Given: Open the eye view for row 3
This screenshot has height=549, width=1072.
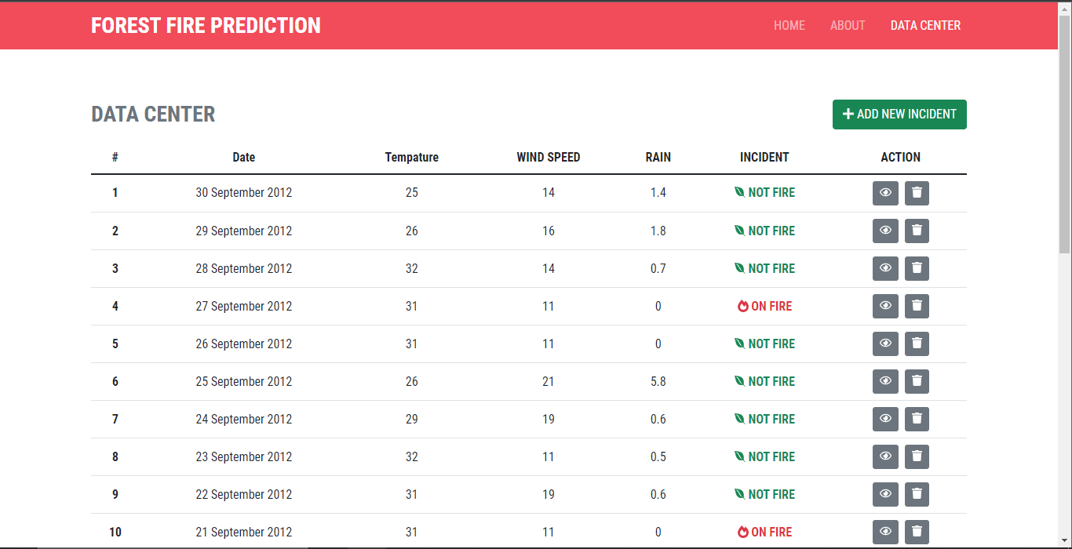Looking at the screenshot, I should [x=885, y=268].
